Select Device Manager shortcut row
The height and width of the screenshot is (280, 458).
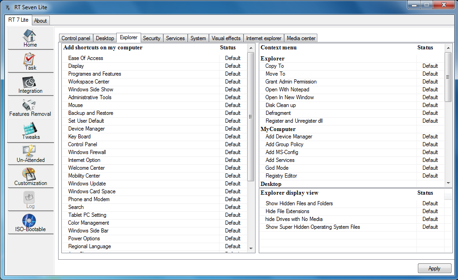155,129
